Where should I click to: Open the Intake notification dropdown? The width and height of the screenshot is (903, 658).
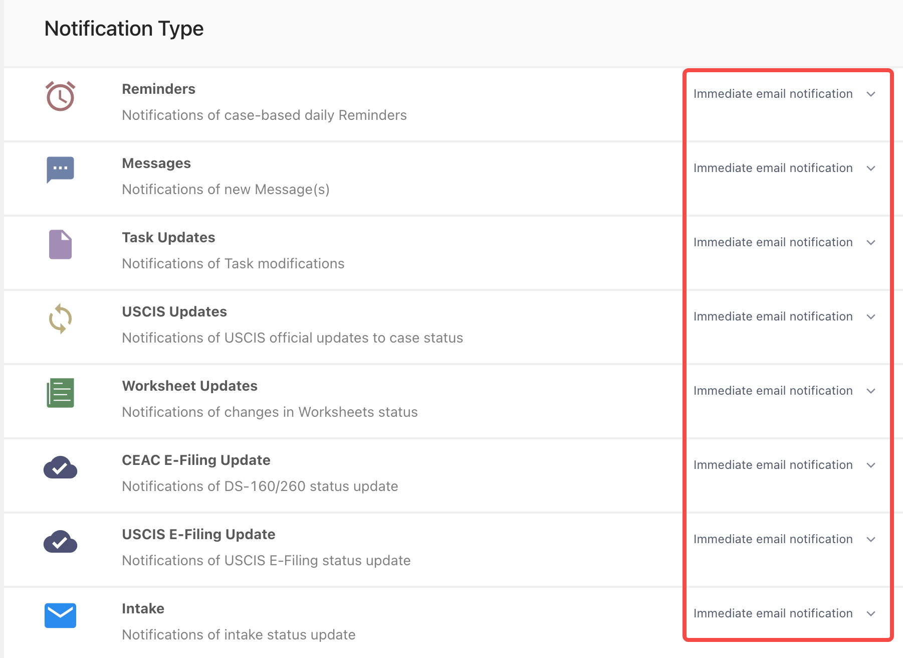click(784, 613)
